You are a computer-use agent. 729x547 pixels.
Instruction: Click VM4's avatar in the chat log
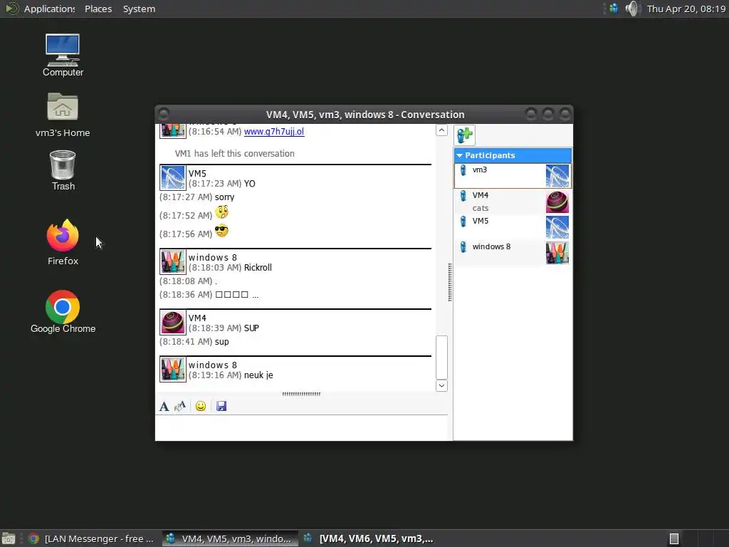pyautogui.click(x=173, y=323)
